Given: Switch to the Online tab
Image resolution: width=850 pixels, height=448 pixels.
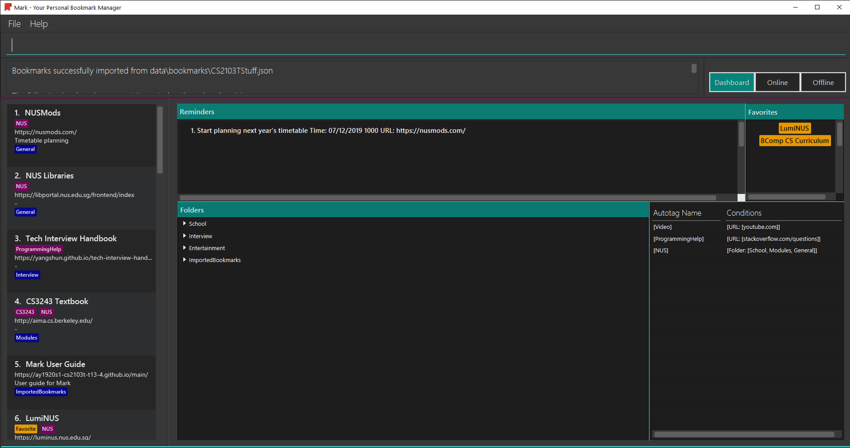Looking at the screenshot, I should click(777, 82).
